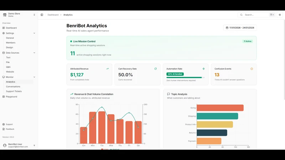
Task: Collapse the Monitor section chevron
Action: [x=34, y=77]
